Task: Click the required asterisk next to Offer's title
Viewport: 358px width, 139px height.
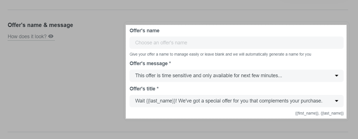Action: (x=158, y=89)
